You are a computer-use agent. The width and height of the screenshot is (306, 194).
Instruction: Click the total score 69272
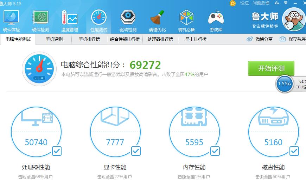click(x=145, y=65)
